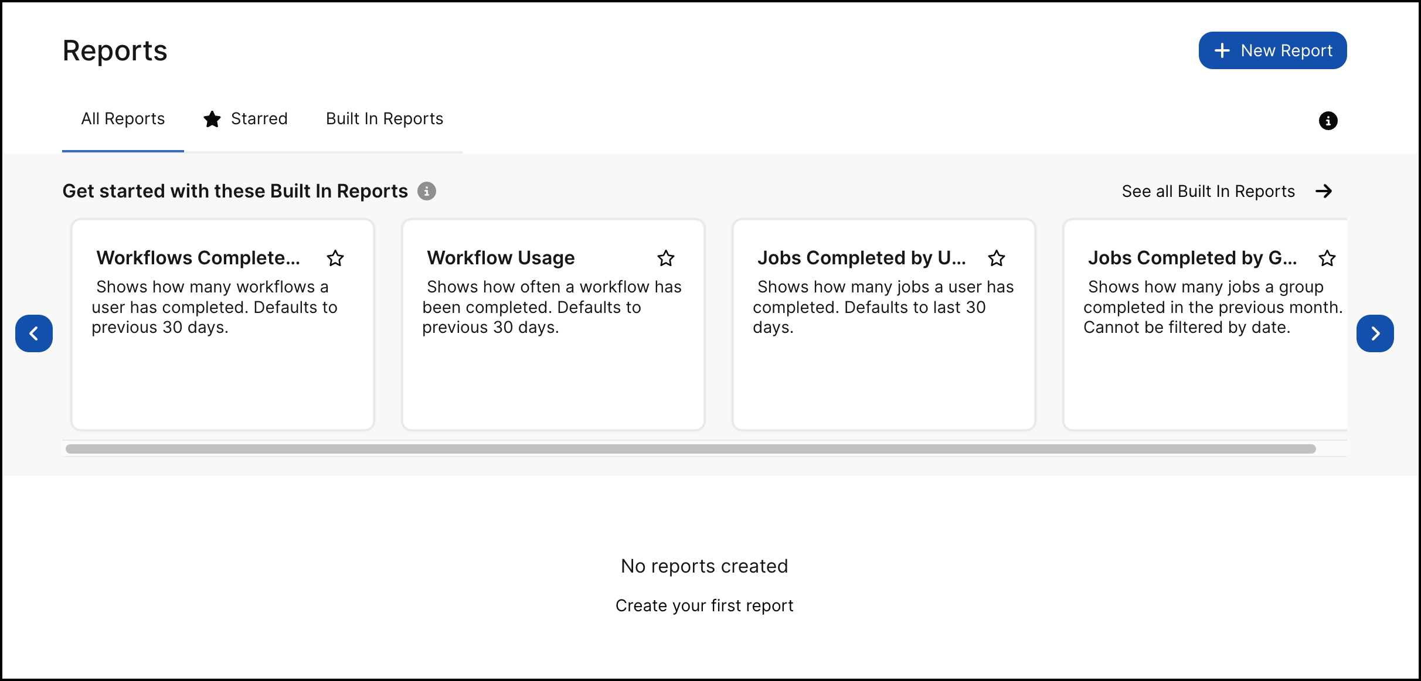Click info icon beside Built In Reports heading
The image size is (1421, 681).
tap(427, 191)
